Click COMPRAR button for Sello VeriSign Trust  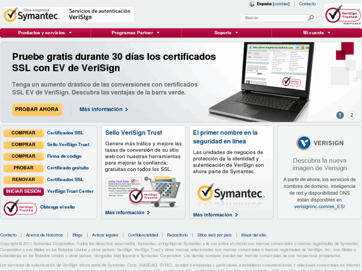click(x=23, y=145)
